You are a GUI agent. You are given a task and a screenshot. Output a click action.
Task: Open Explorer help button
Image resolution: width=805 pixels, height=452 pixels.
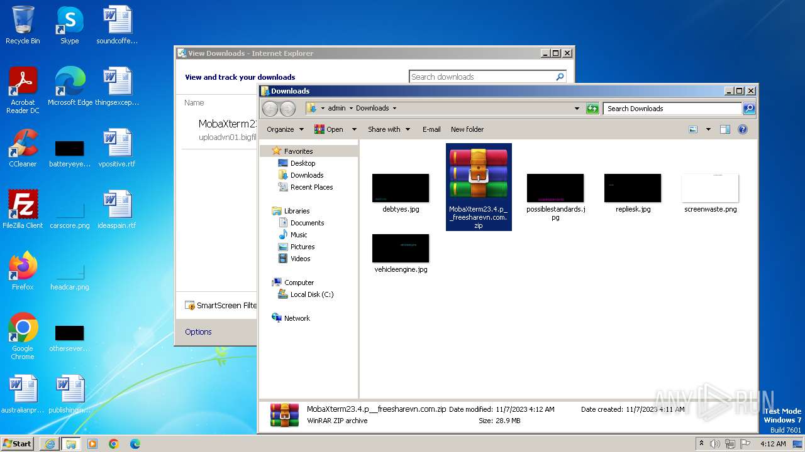(x=743, y=129)
